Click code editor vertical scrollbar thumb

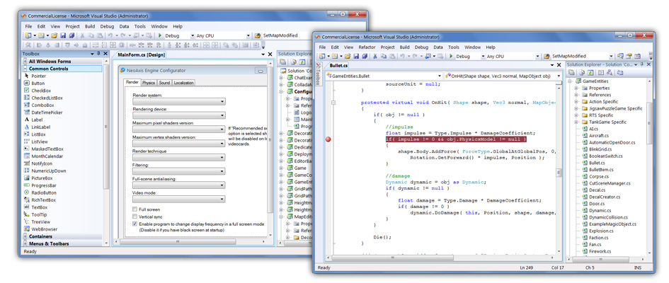coord(558,173)
